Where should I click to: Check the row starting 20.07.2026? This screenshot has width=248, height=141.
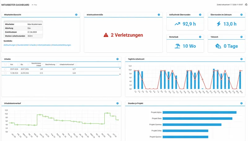5,69
